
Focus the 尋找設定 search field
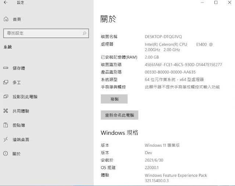click(46, 33)
